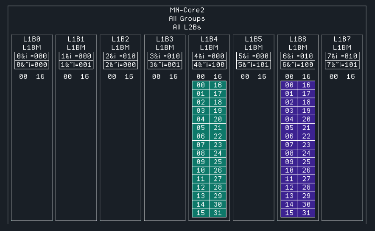
Task: Select the L1BM label under L1B7
Action: point(342,47)
